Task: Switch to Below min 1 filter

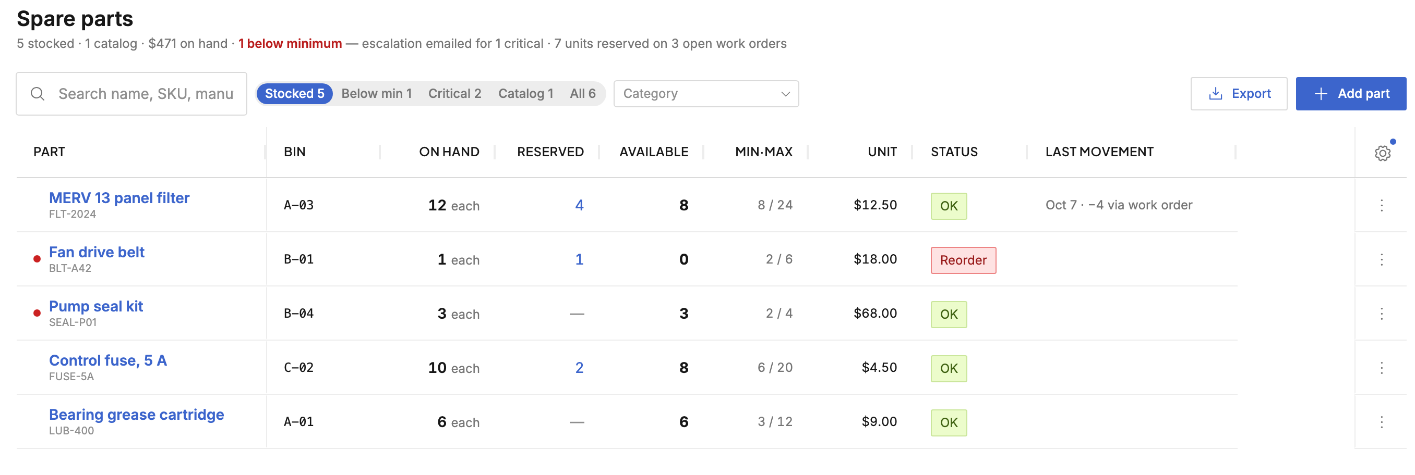Action: [x=376, y=94]
